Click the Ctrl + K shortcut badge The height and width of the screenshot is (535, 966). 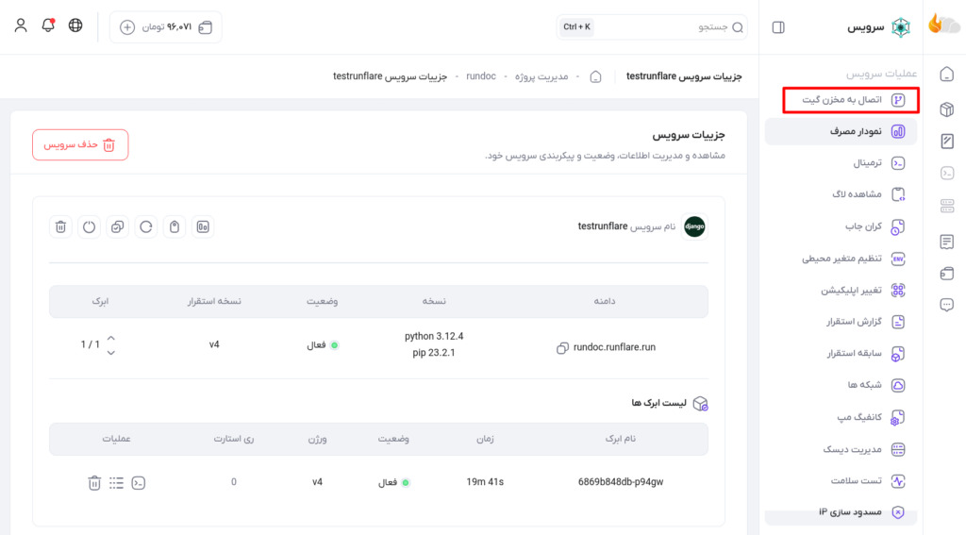(x=576, y=27)
